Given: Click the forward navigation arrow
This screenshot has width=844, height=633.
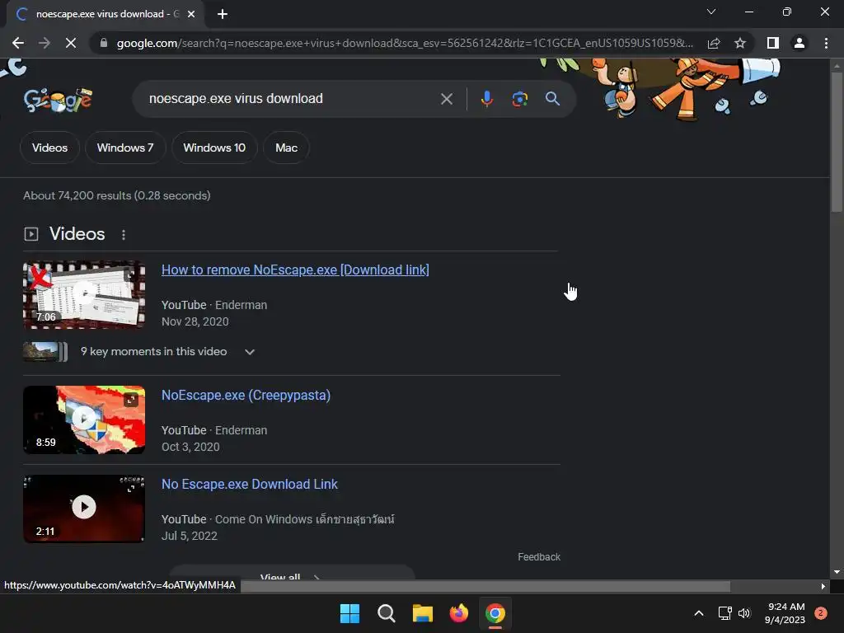Looking at the screenshot, I should coord(45,43).
